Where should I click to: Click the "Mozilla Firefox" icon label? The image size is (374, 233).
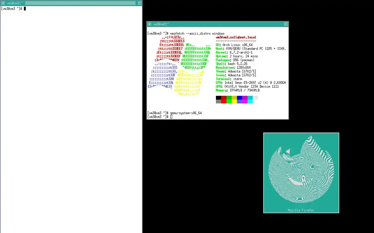[x=301, y=210]
